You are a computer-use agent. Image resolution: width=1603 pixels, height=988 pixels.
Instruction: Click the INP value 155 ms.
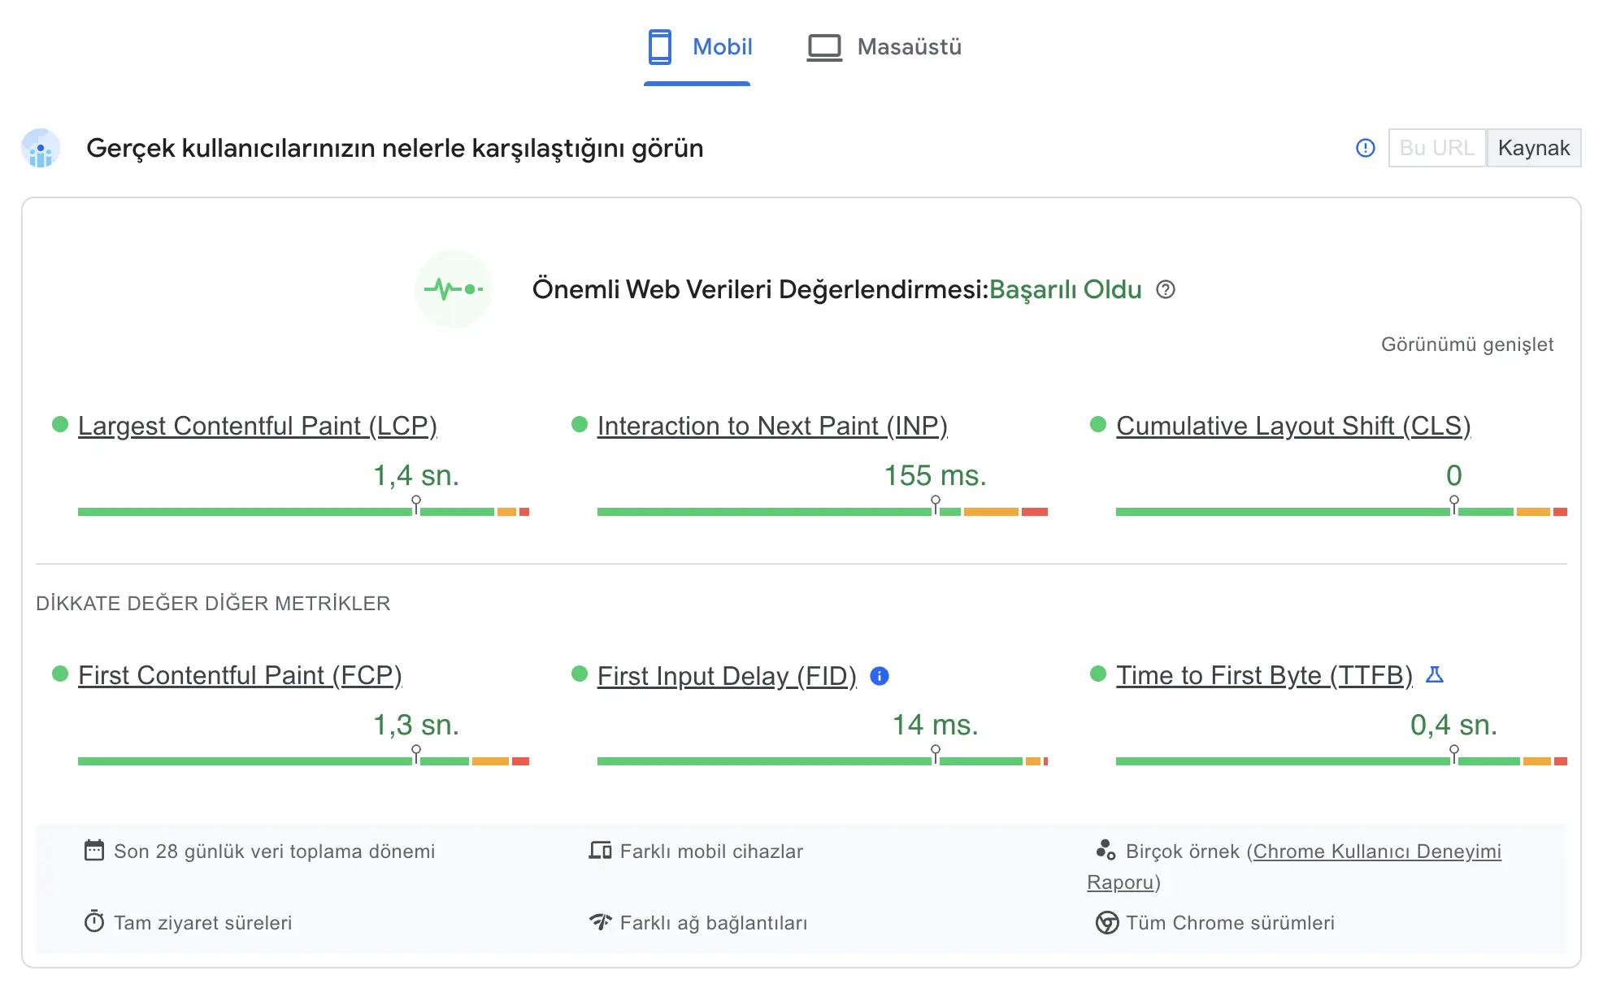(936, 475)
